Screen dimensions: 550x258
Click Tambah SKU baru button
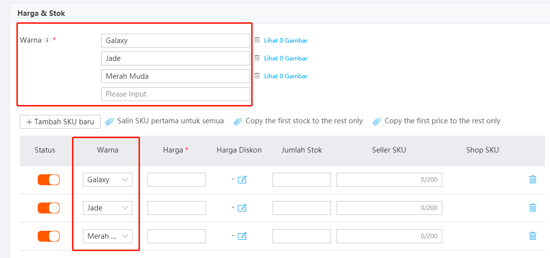tap(60, 122)
